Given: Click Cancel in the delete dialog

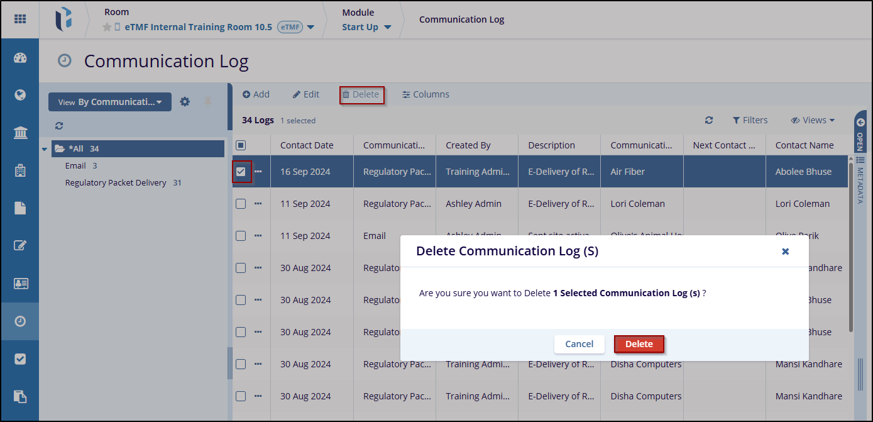Looking at the screenshot, I should pyautogui.click(x=579, y=344).
